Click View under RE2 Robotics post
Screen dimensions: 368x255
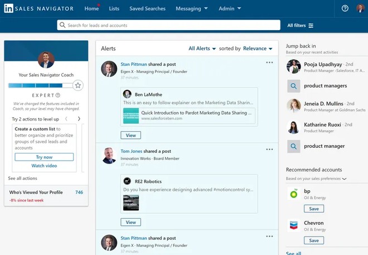coord(130,222)
